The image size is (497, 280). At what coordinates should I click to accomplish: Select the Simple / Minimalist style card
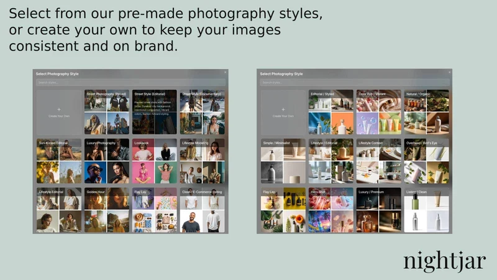(283, 161)
